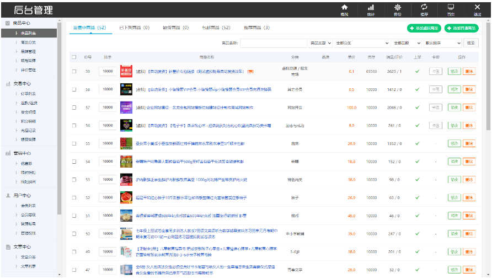Image resolution: width=492 pixels, height=279 pixels.
Task: Open the monitor-shaped homepage icon in header
Action: [x=451, y=7]
